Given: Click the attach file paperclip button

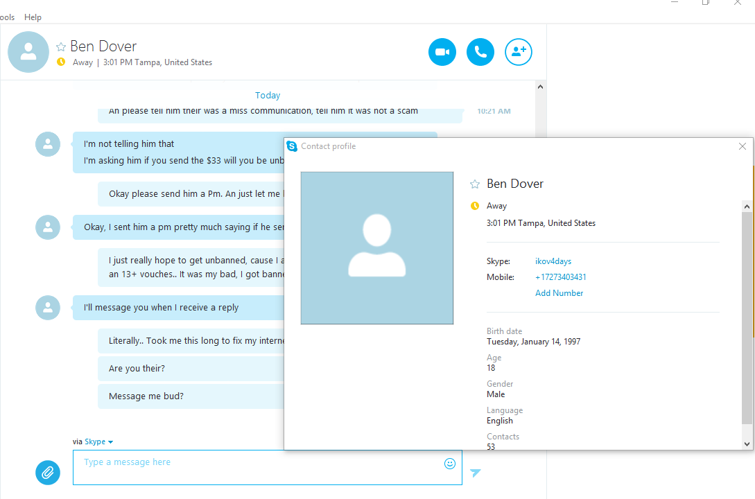Looking at the screenshot, I should tap(48, 473).
